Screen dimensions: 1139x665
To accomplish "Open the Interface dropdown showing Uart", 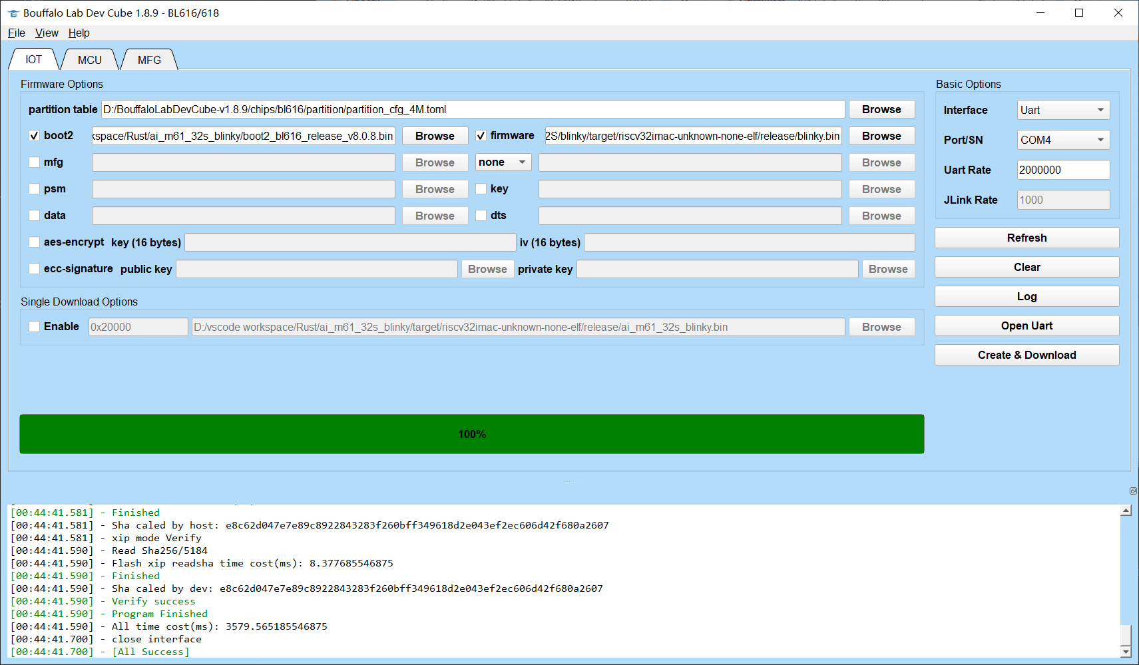I will tap(1063, 111).
